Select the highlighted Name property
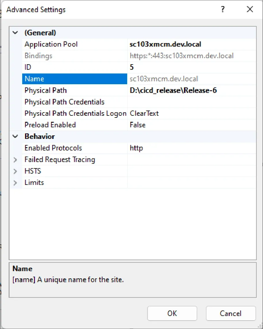The image size is (263, 329). point(75,79)
